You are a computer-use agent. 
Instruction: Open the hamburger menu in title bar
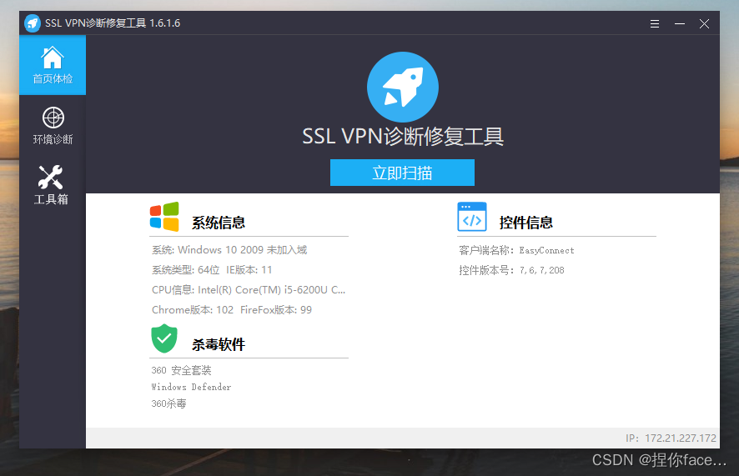click(x=655, y=23)
